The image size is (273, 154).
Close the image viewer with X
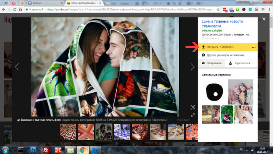(264, 19)
